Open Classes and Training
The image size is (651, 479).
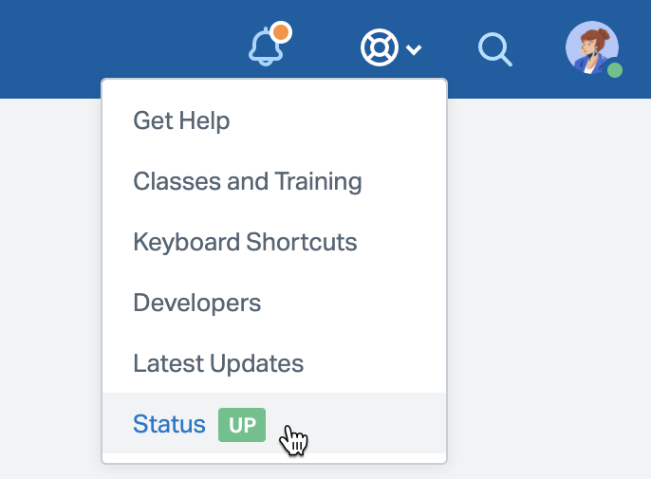[247, 181]
